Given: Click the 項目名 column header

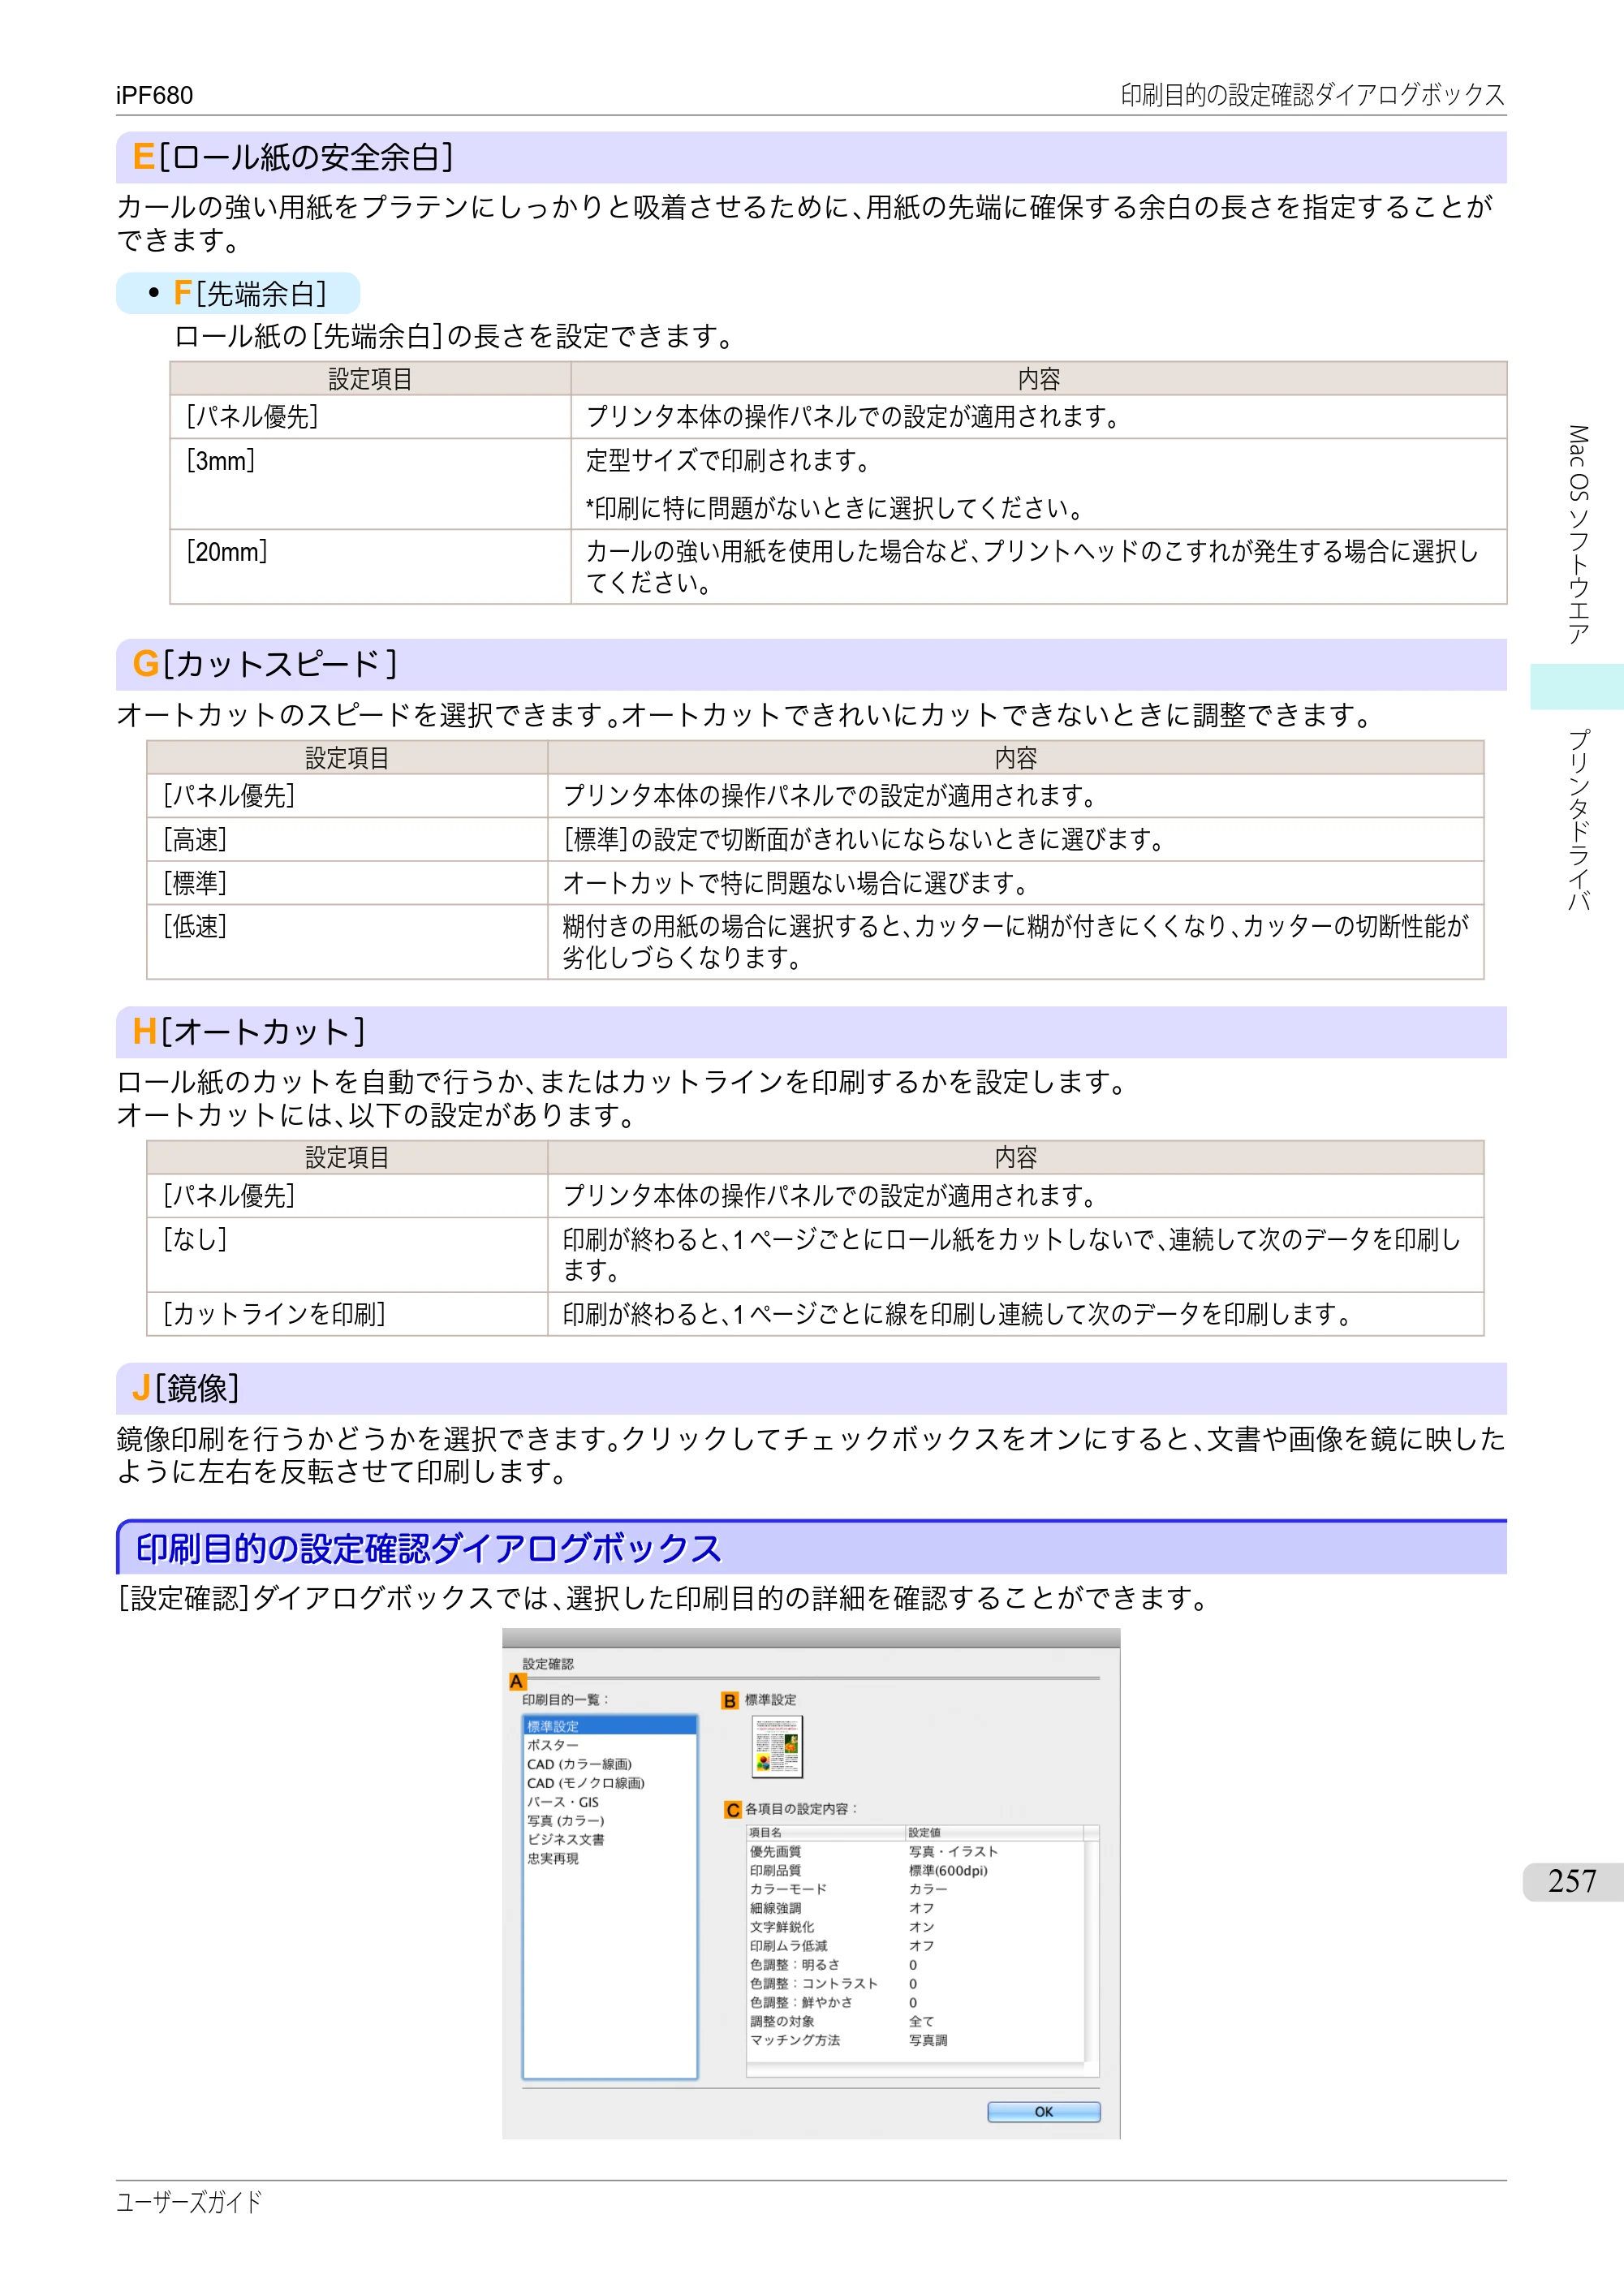Looking at the screenshot, I should pos(825,1832).
